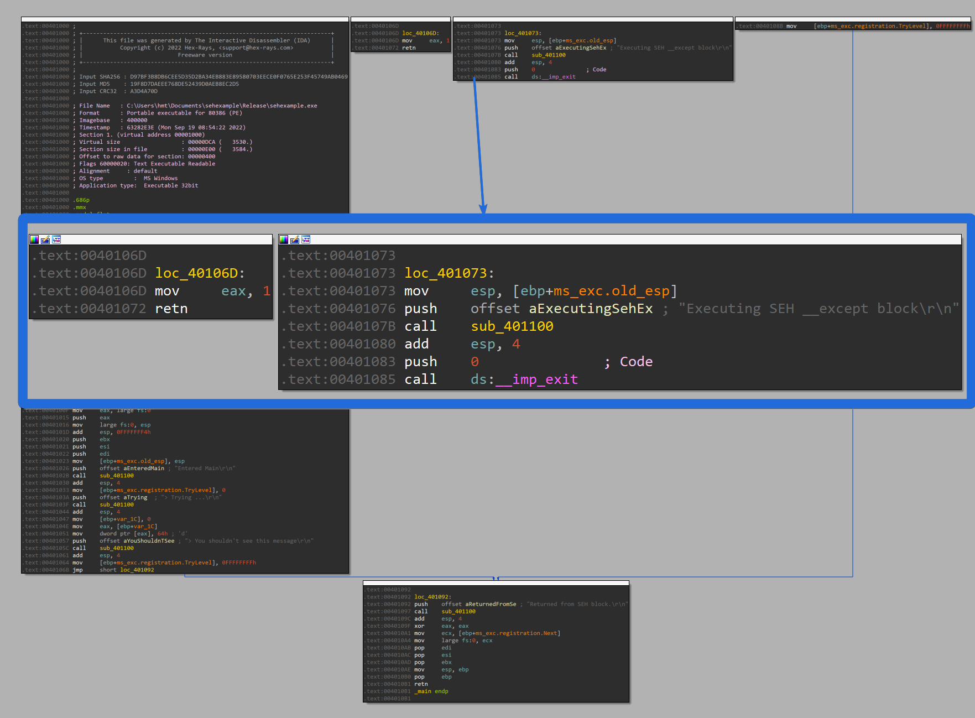Open the color picker icon on the loc_401073 block
975x718 pixels.
284,240
